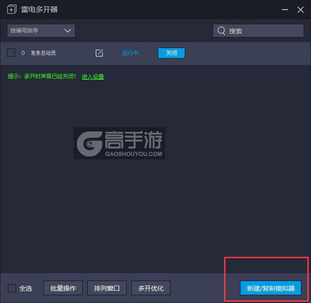The image size is (311, 303).
Task: Follow the 进入设置 link
Action: [93, 76]
